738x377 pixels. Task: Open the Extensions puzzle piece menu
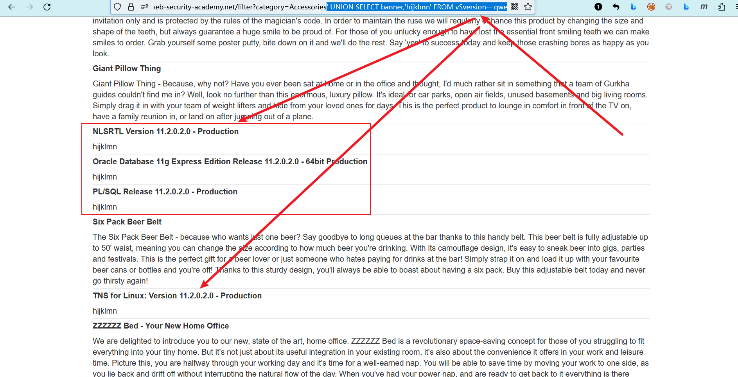coord(722,7)
